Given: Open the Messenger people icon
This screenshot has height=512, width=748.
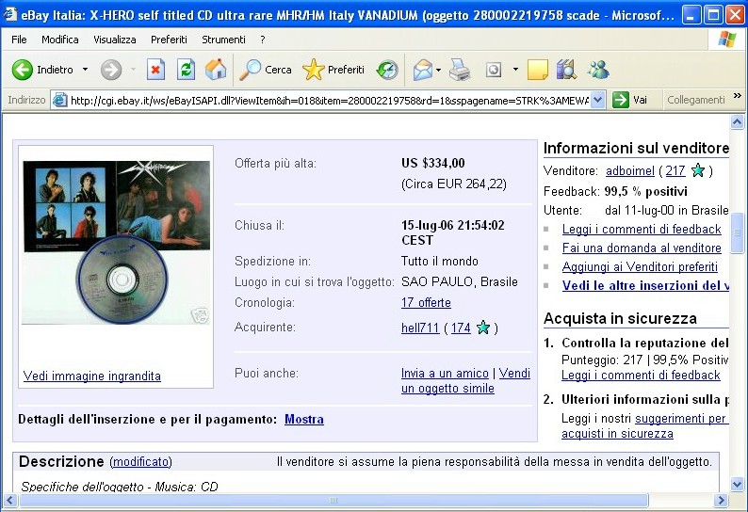Looking at the screenshot, I should coord(598,70).
